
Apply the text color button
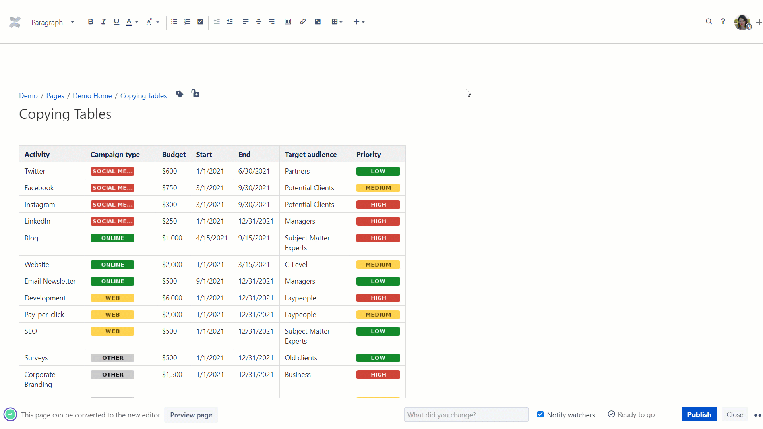pyautogui.click(x=129, y=22)
